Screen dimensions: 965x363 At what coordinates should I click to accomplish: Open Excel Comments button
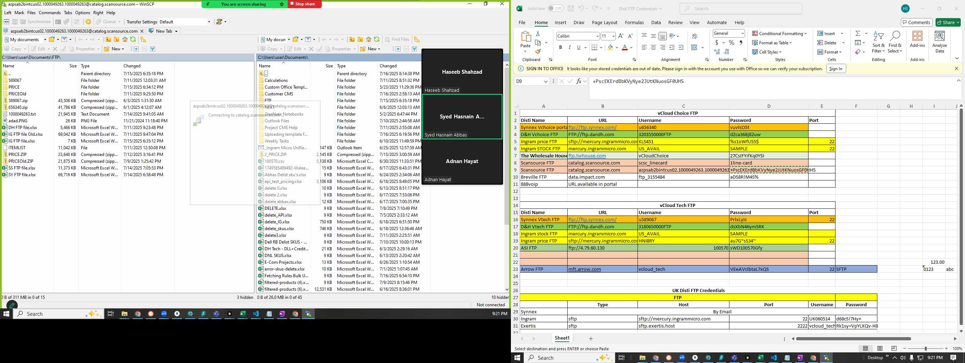coord(916,22)
